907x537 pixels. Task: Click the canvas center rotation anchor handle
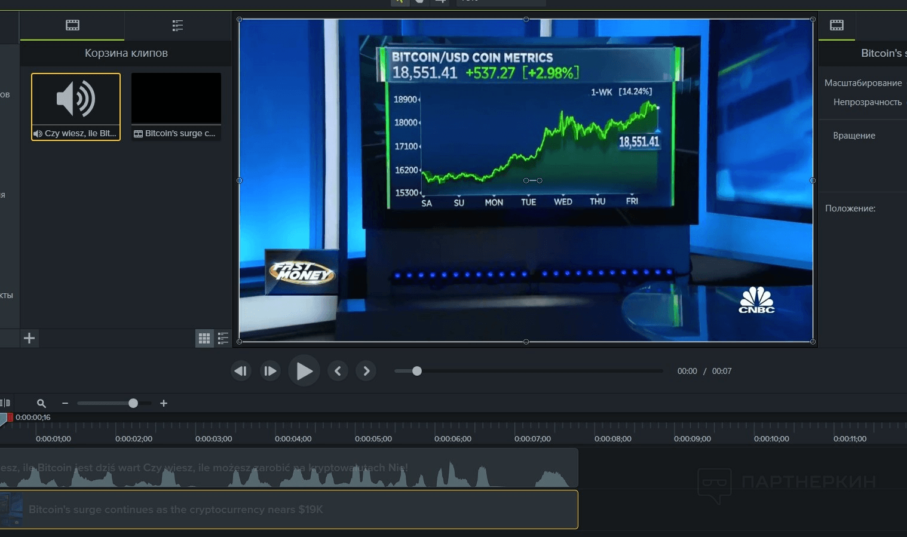(x=526, y=180)
